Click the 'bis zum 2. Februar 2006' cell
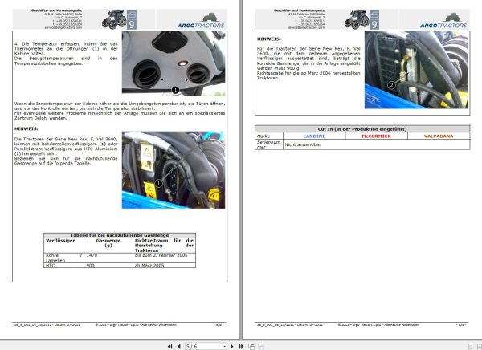Image resolution: width=482 pixels, height=350 pixels. [x=164, y=258]
